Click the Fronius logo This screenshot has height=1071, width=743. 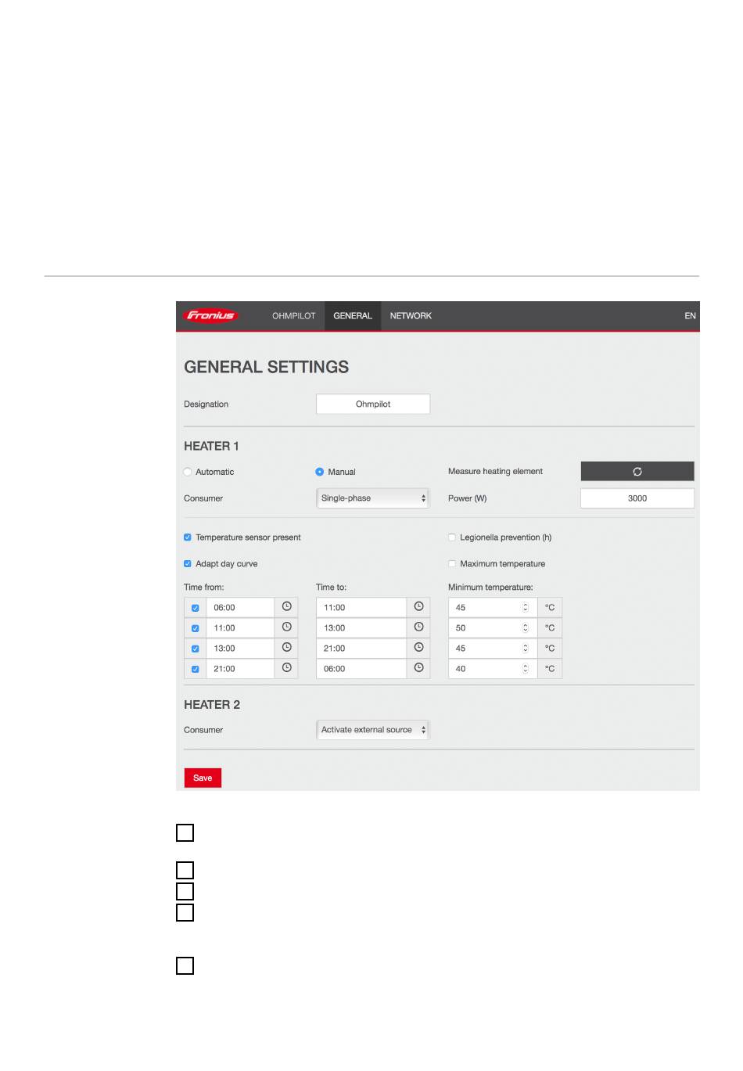click(211, 316)
